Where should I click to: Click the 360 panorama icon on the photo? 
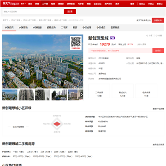coord(42,61)
